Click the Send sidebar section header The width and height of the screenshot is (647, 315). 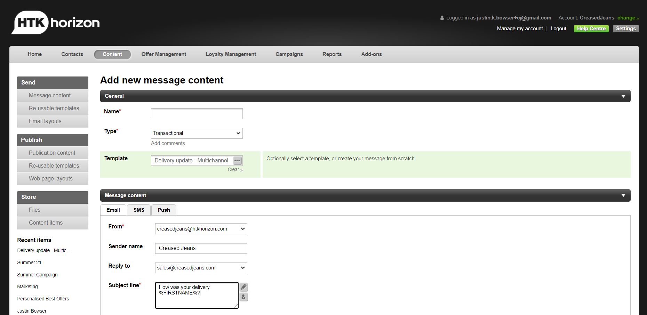[x=53, y=83]
